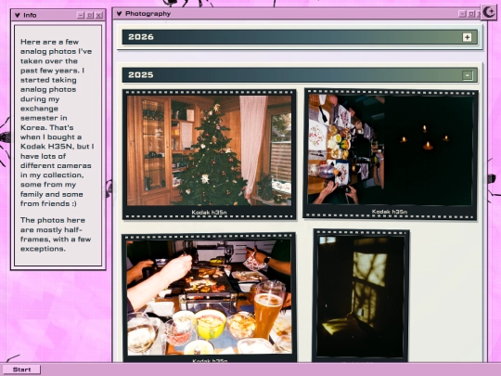Toggle dark mode with the moon icon

pyautogui.click(x=489, y=12)
